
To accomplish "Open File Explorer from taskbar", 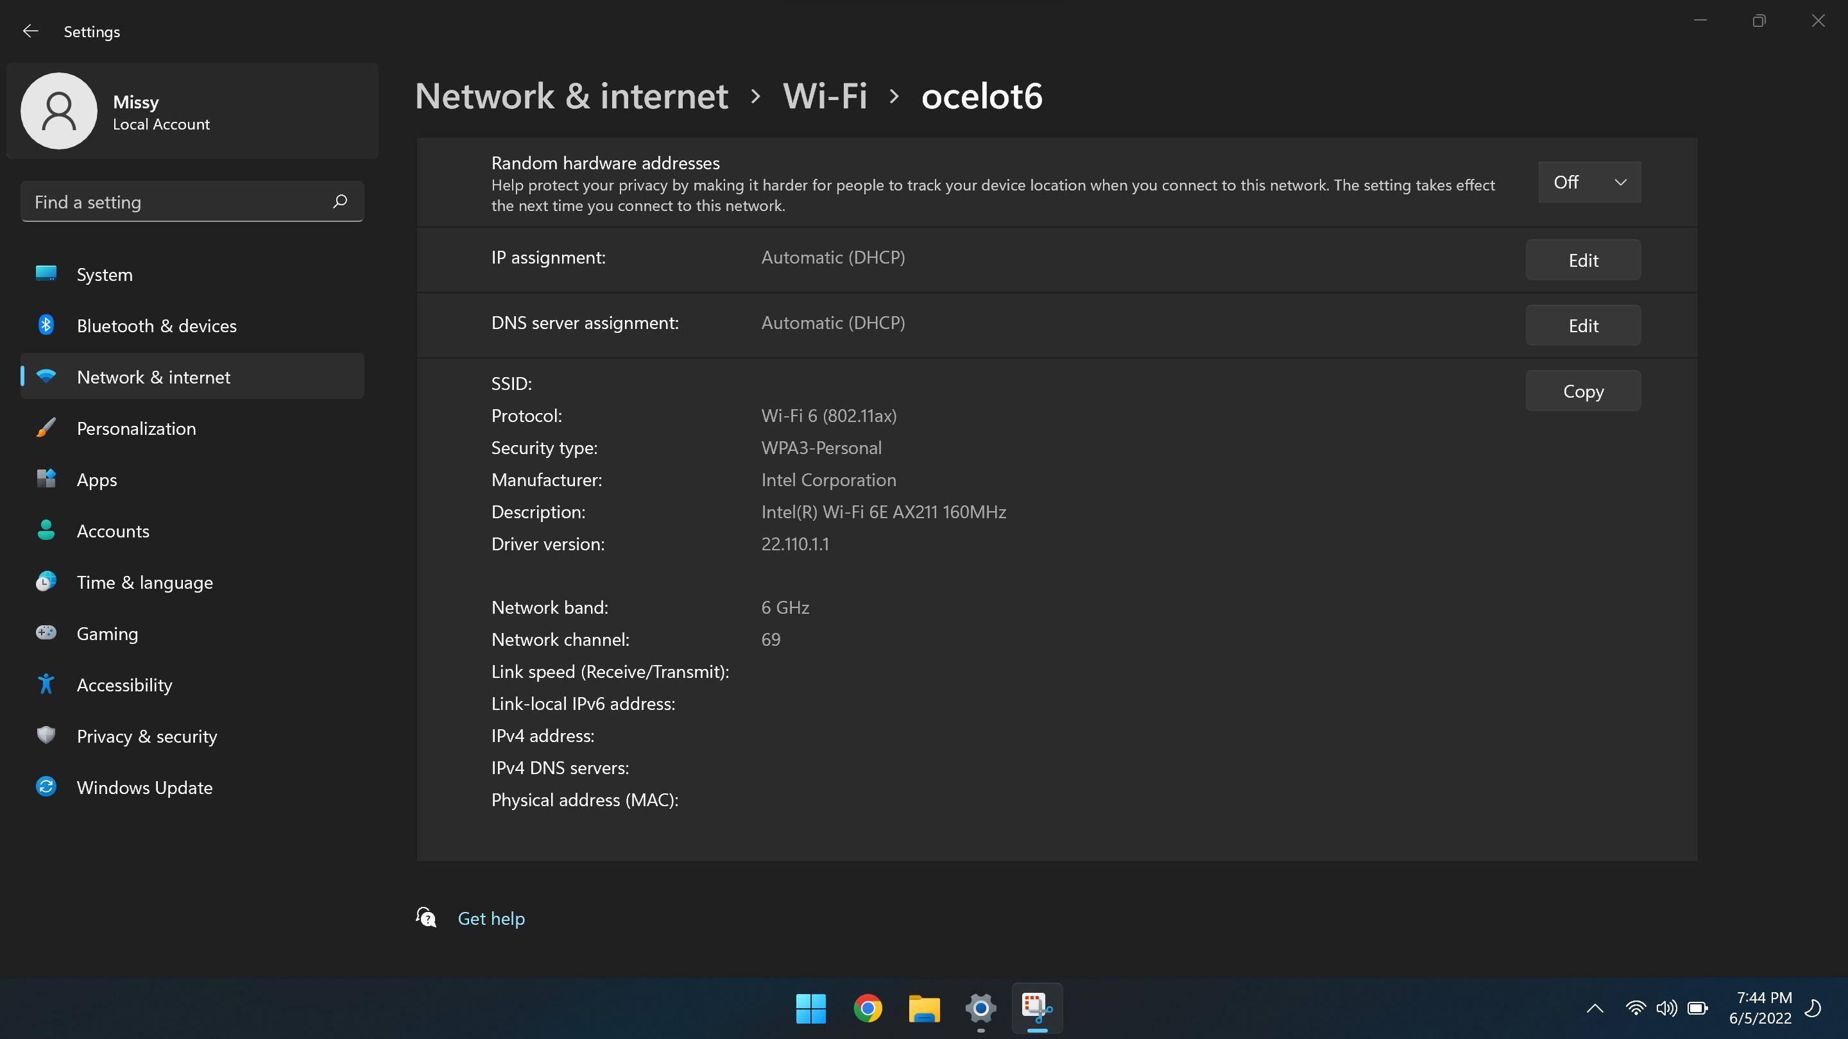I will point(924,1008).
